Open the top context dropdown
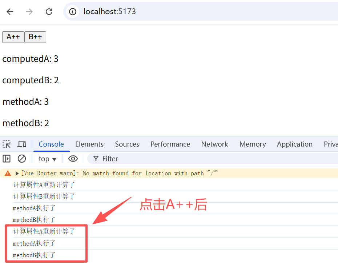Image resolution: width=338 pixels, height=263 pixels. pyautogui.click(x=47, y=159)
